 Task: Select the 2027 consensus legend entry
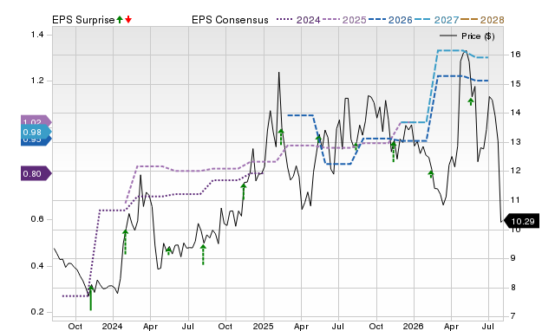[x=436, y=20]
